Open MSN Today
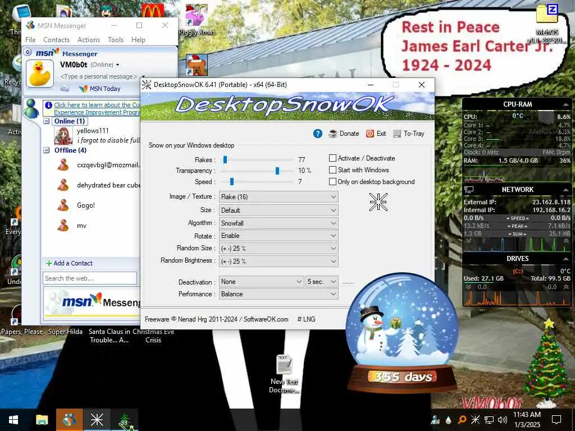This screenshot has height=431, width=575. tap(100, 88)
